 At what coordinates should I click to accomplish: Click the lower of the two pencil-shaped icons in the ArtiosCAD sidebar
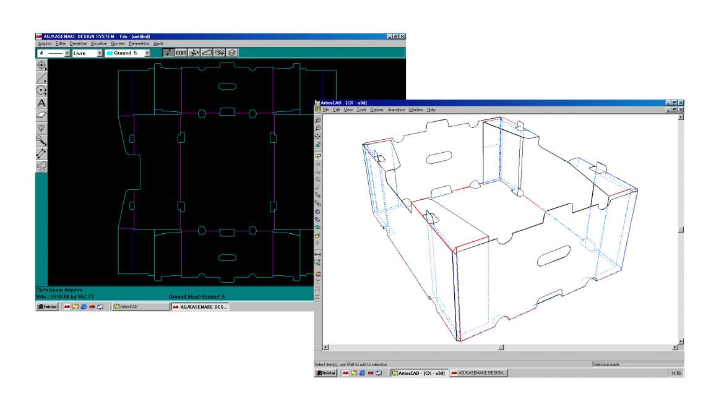[317, 204]
